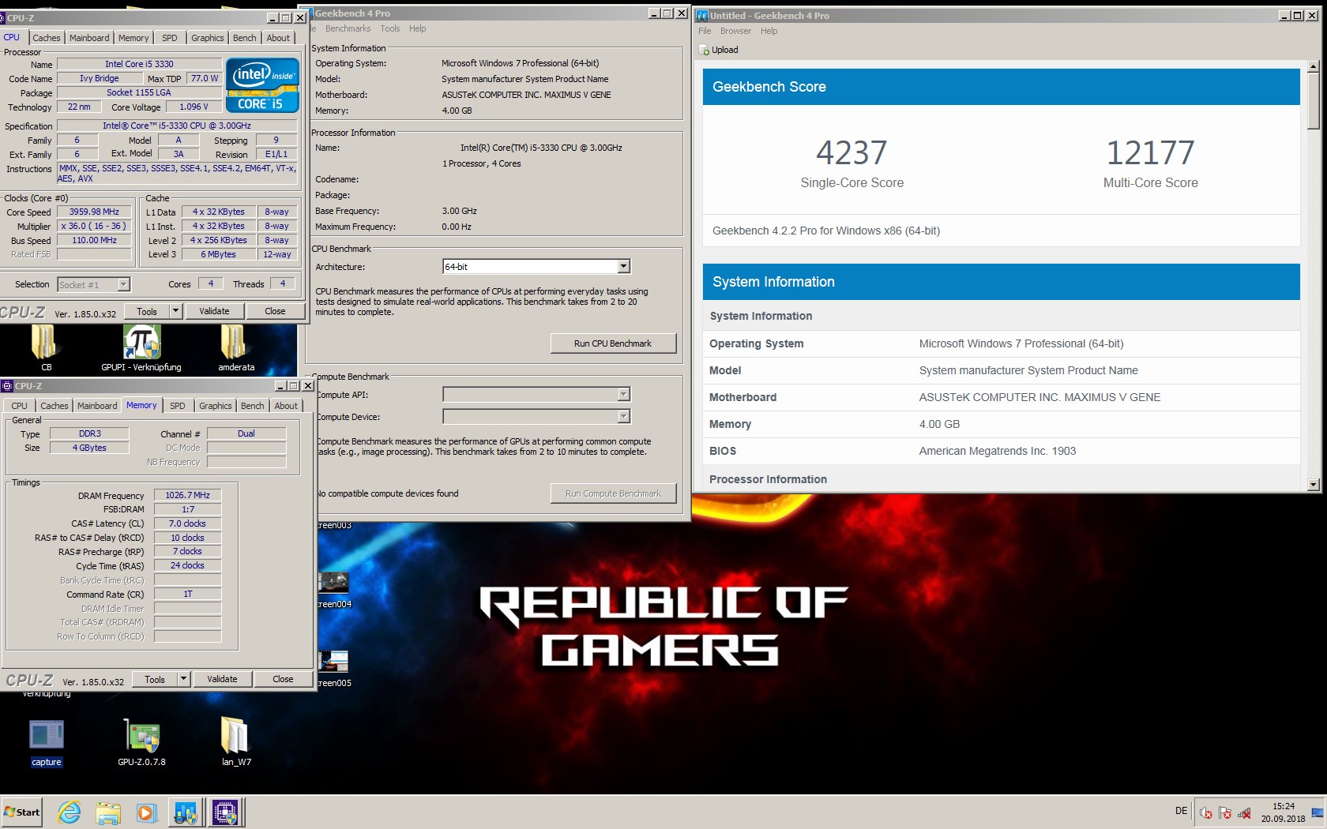
Task: Click the Geekbench results window title icon
Action: pos(701,15)
